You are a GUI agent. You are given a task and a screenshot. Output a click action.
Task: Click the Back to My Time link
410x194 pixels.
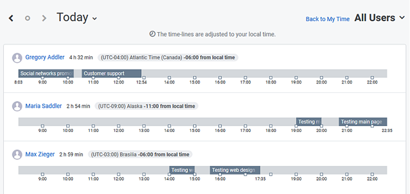[x=327, y=19]
